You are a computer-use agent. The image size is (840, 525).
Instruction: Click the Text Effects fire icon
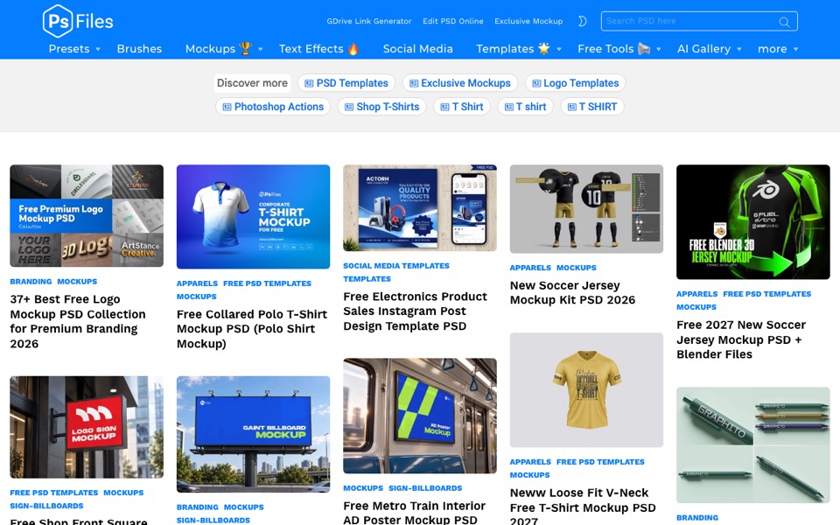(x=353, y=49)
